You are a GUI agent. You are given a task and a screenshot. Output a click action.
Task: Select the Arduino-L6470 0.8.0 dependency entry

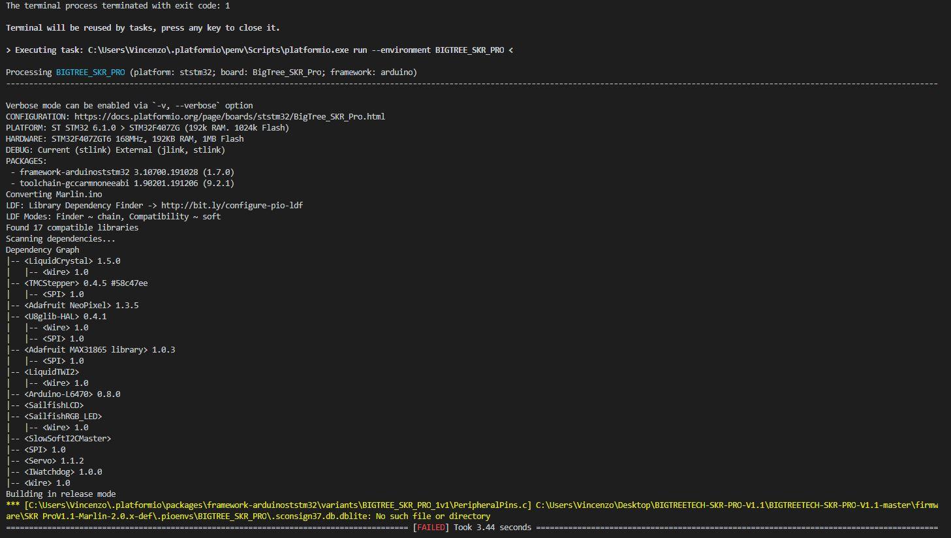pos(72,394)
